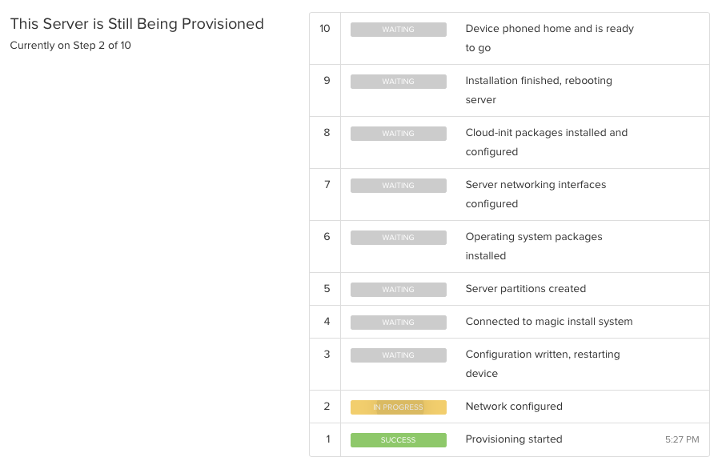
Task: Select the 'Provisioning started' step text
Action: click(x=514, y=439)
